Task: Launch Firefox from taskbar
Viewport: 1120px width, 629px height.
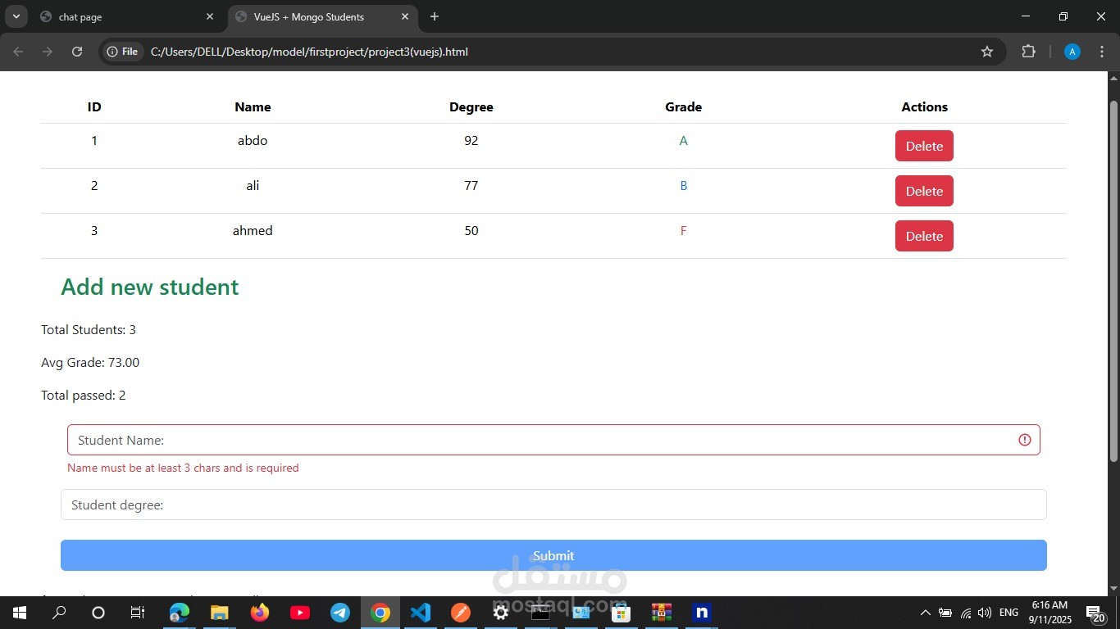Action: tap(260, 613)
